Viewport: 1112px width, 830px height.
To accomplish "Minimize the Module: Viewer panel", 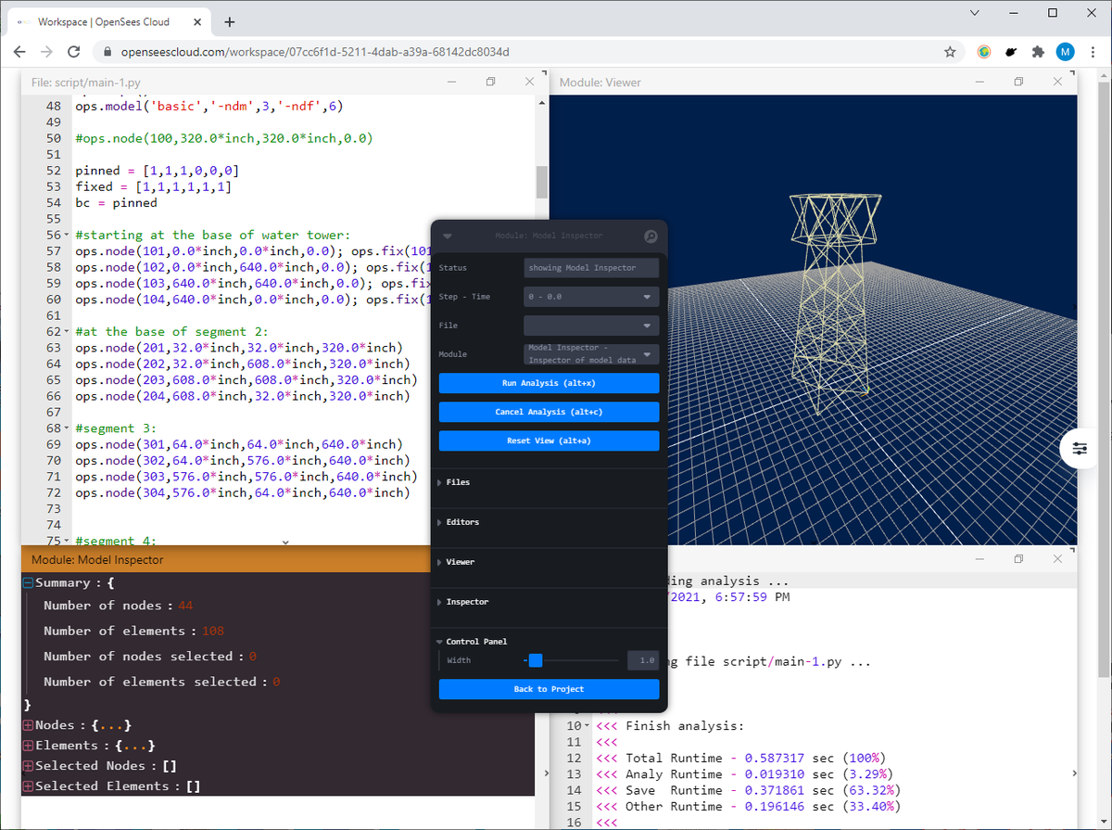I will 979,82.
